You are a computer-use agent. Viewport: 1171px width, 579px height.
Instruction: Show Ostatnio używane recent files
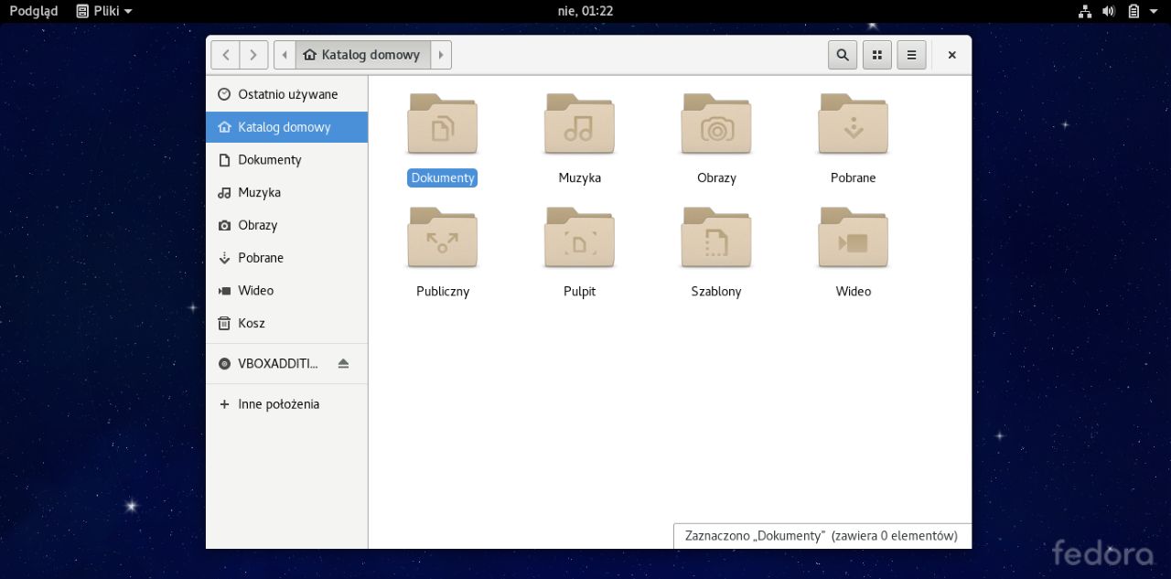[287, 94]
